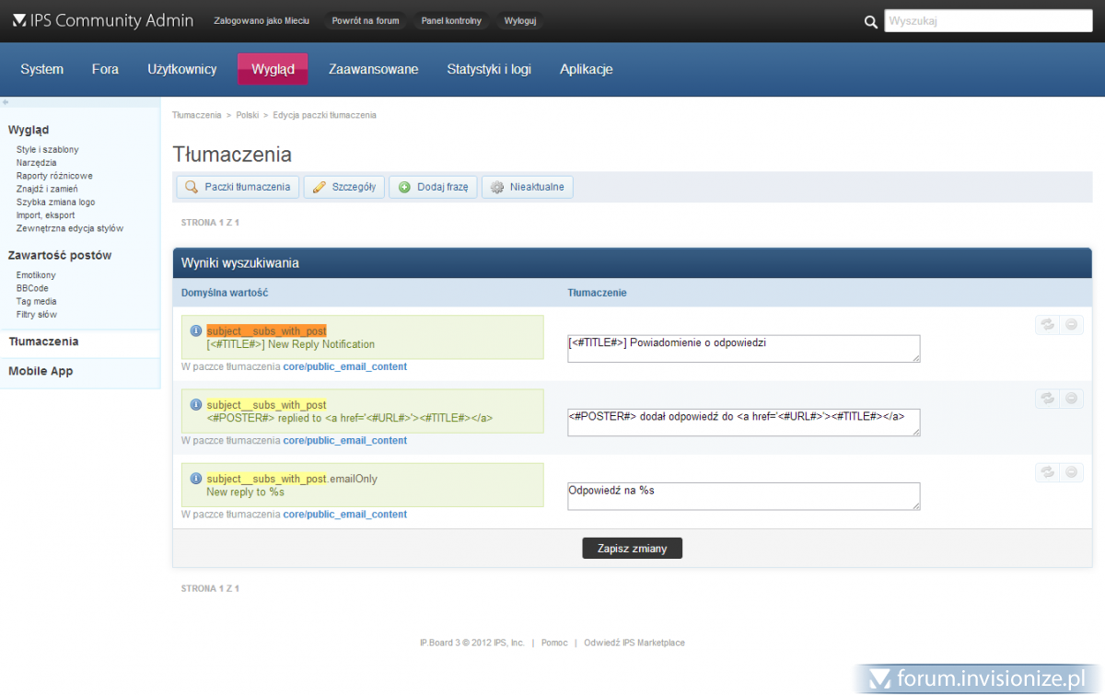Click the 'Odpowiedź na %s' translation textarea

pyautogui.click(x=743, y=496)
